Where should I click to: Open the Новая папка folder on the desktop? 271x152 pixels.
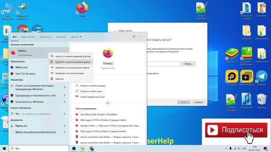click(x=262, y=55)
